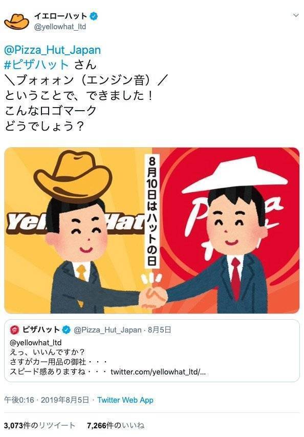This screenshot has width=304, height=437.
Task: Click the Pizza Hut logo avatar in quote
Action: point(14,330)
